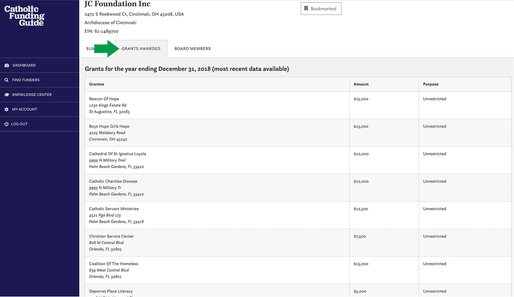Select the Catholic Charities Diocese grantee
This screenshot has width=514, height=297.
click(x=113, y=182)
